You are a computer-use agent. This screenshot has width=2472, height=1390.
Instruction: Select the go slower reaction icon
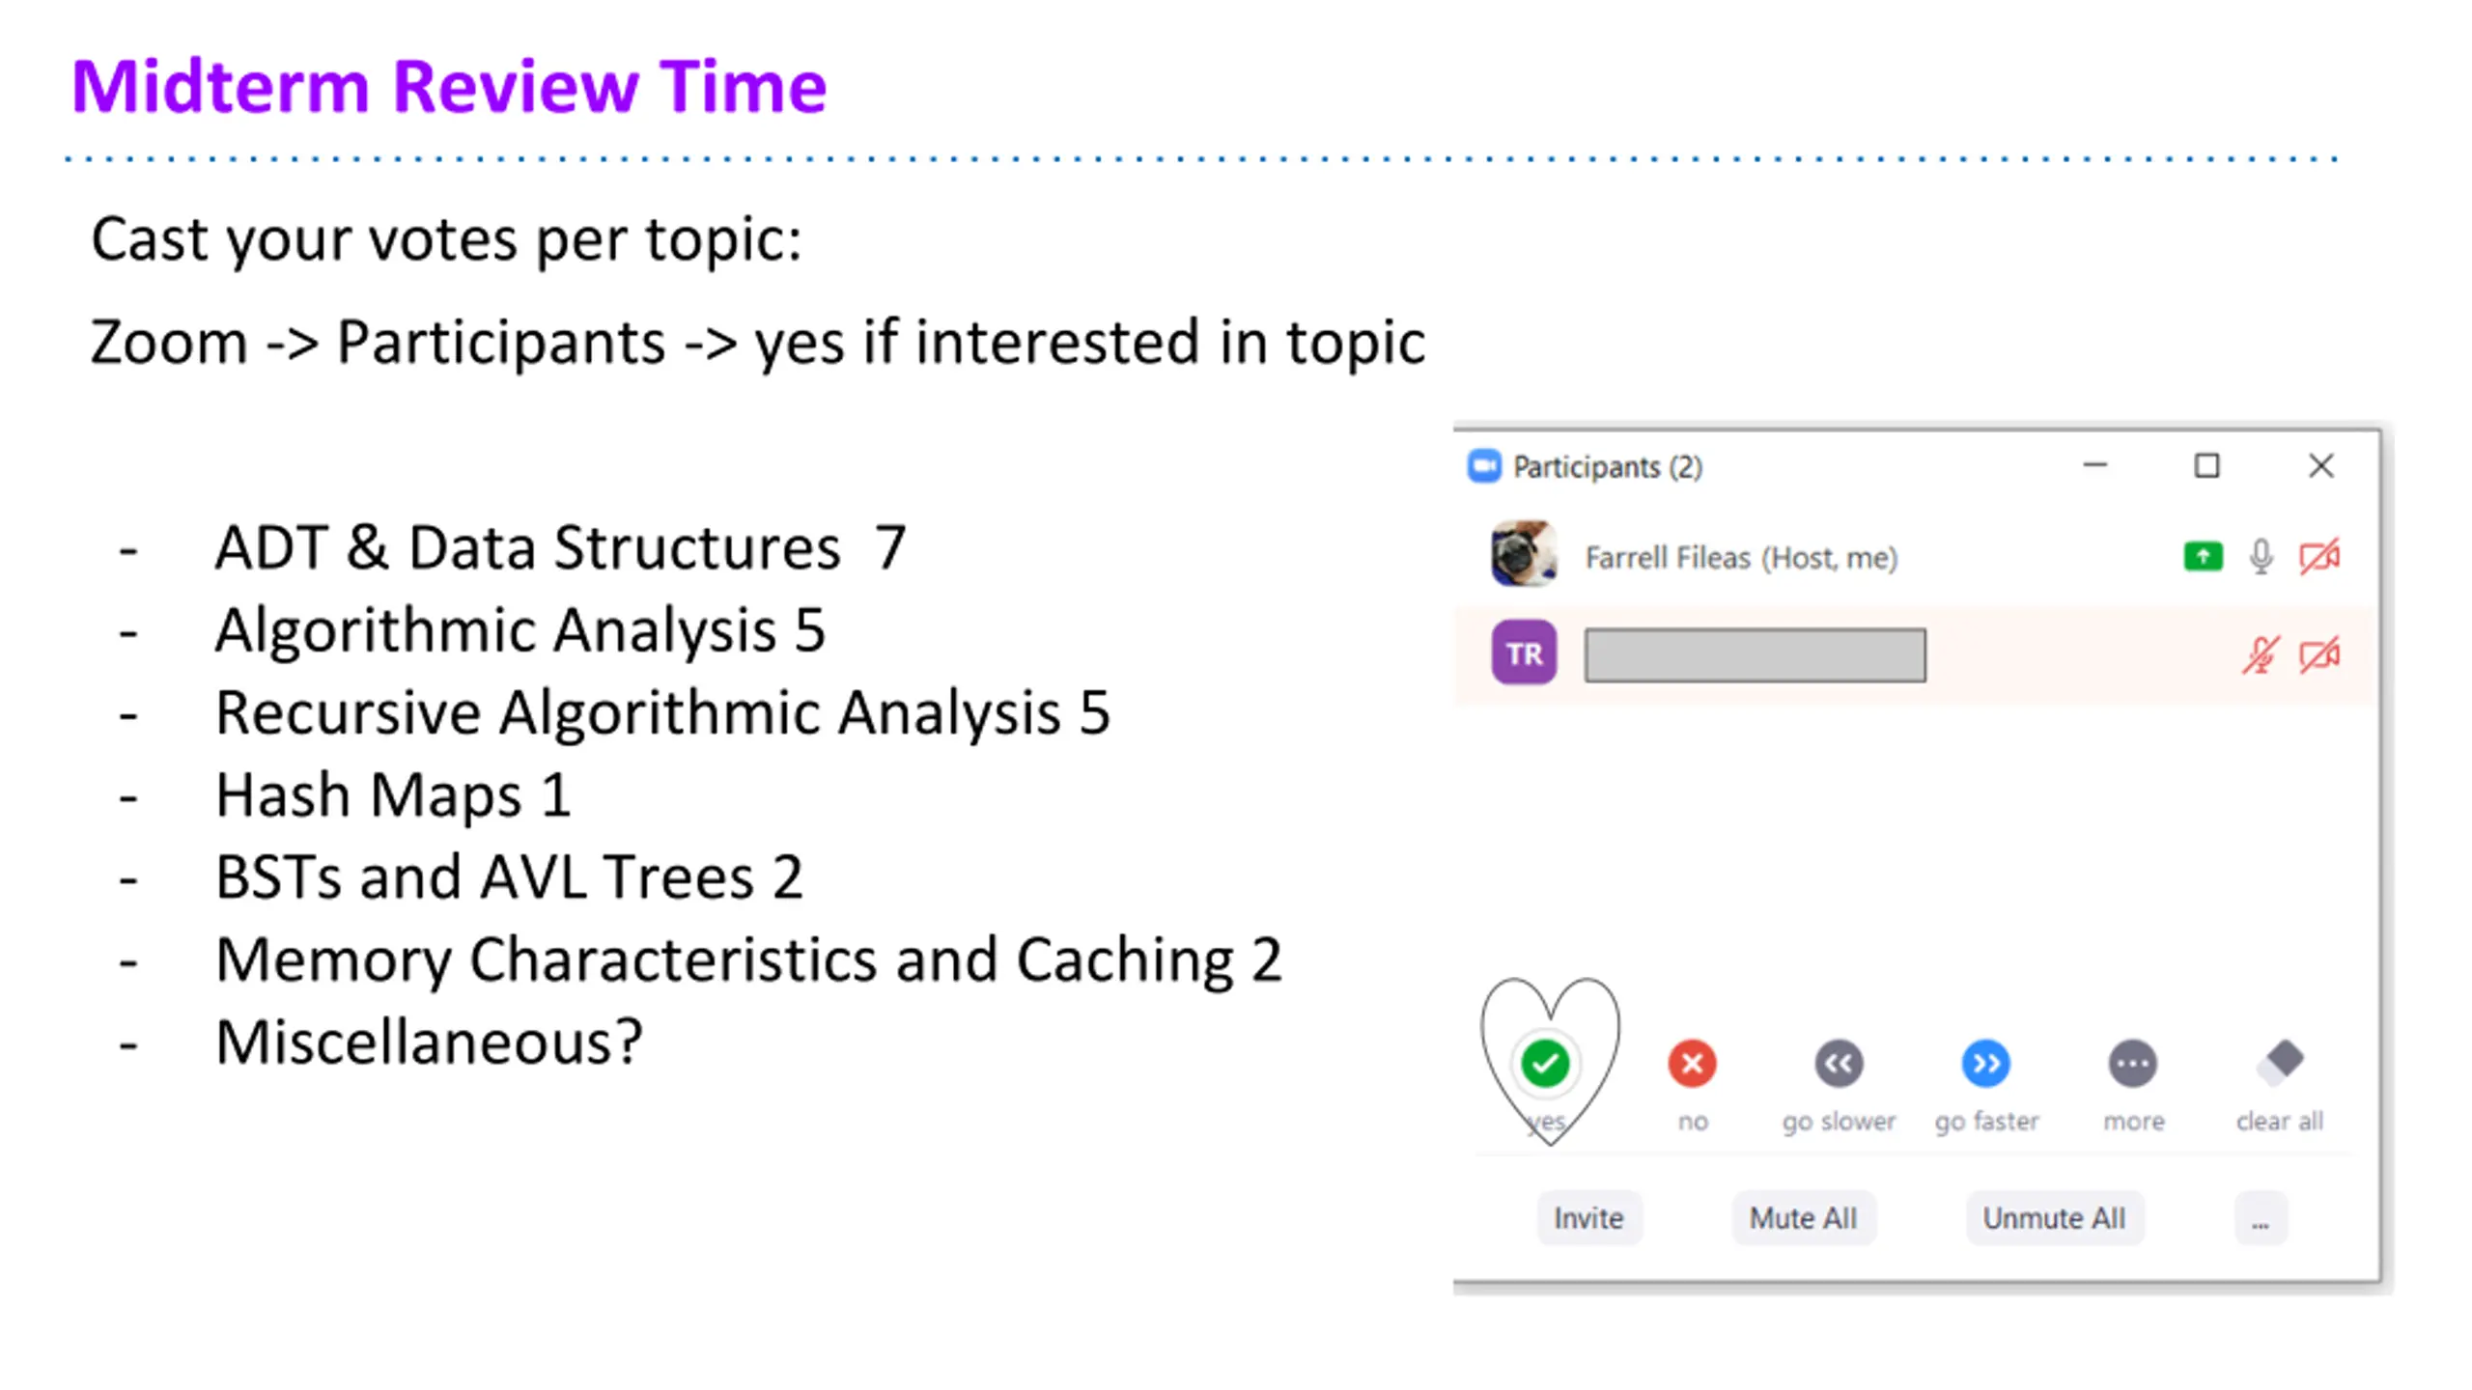(x=1839, y=1064)
